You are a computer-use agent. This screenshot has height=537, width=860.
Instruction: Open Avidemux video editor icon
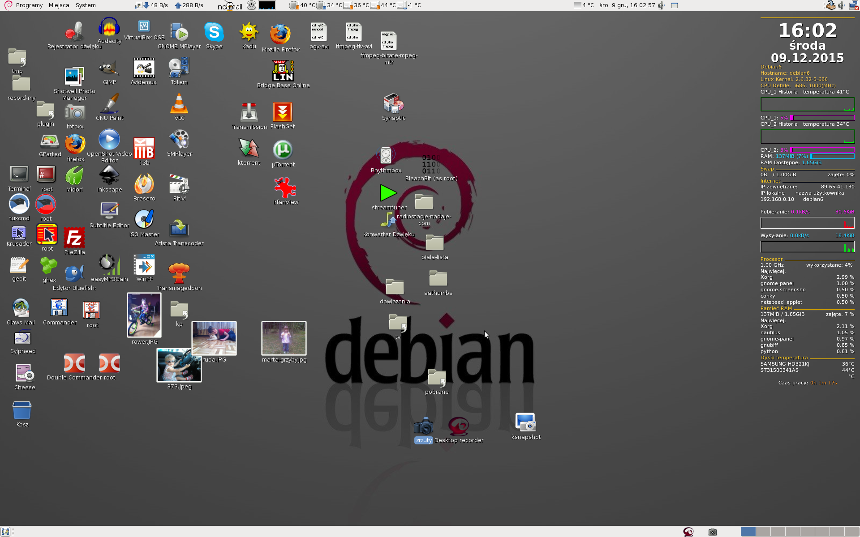click(x=144, y=68)
